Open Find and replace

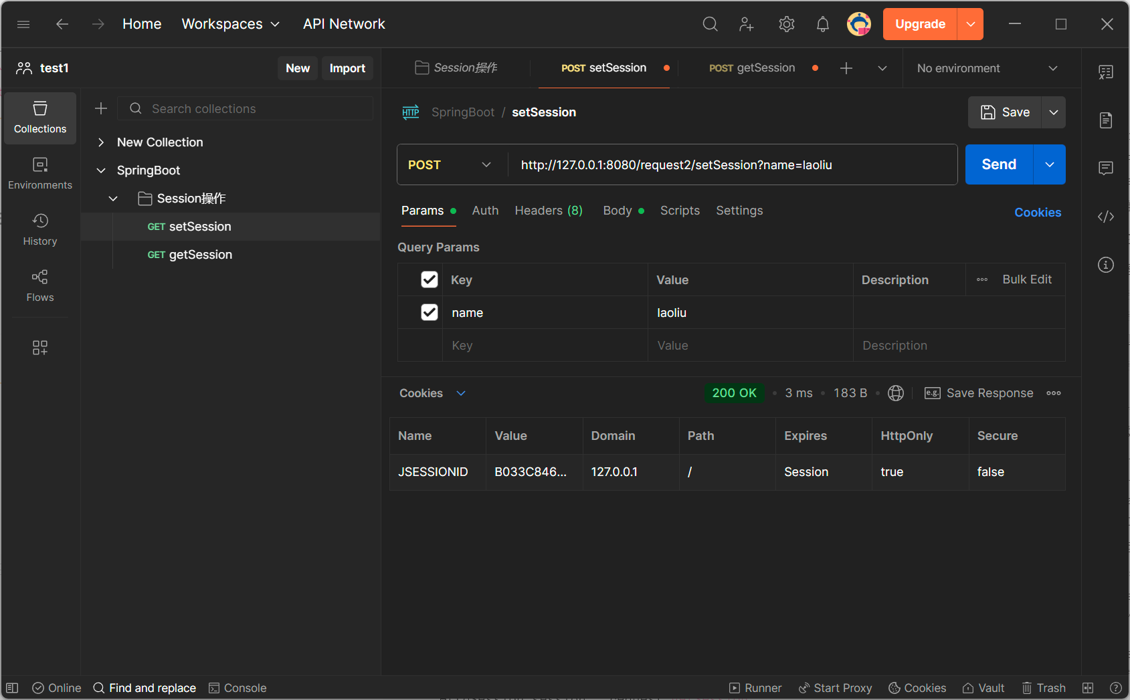[x=145, y=688]
